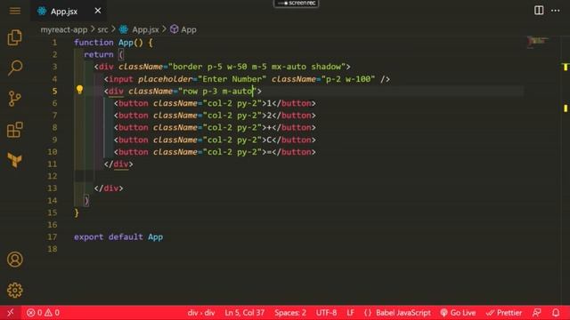Open the Explorer files view
570x320 pixels.
click(x=14, y=37)
